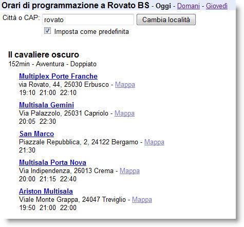This screenshot has width=244, height=227.
Task: Open the Ariston Multisala cinema link
Action: point(46,191)
